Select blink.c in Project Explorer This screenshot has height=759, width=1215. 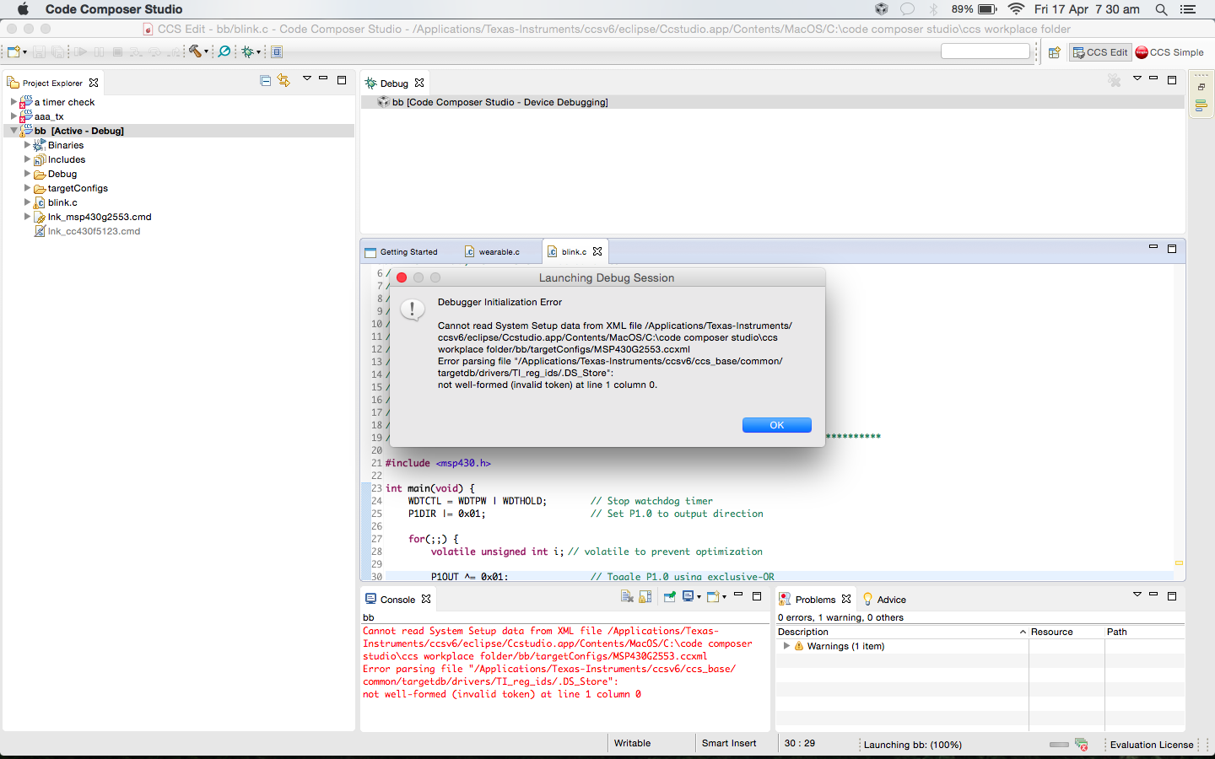[62, 202]
